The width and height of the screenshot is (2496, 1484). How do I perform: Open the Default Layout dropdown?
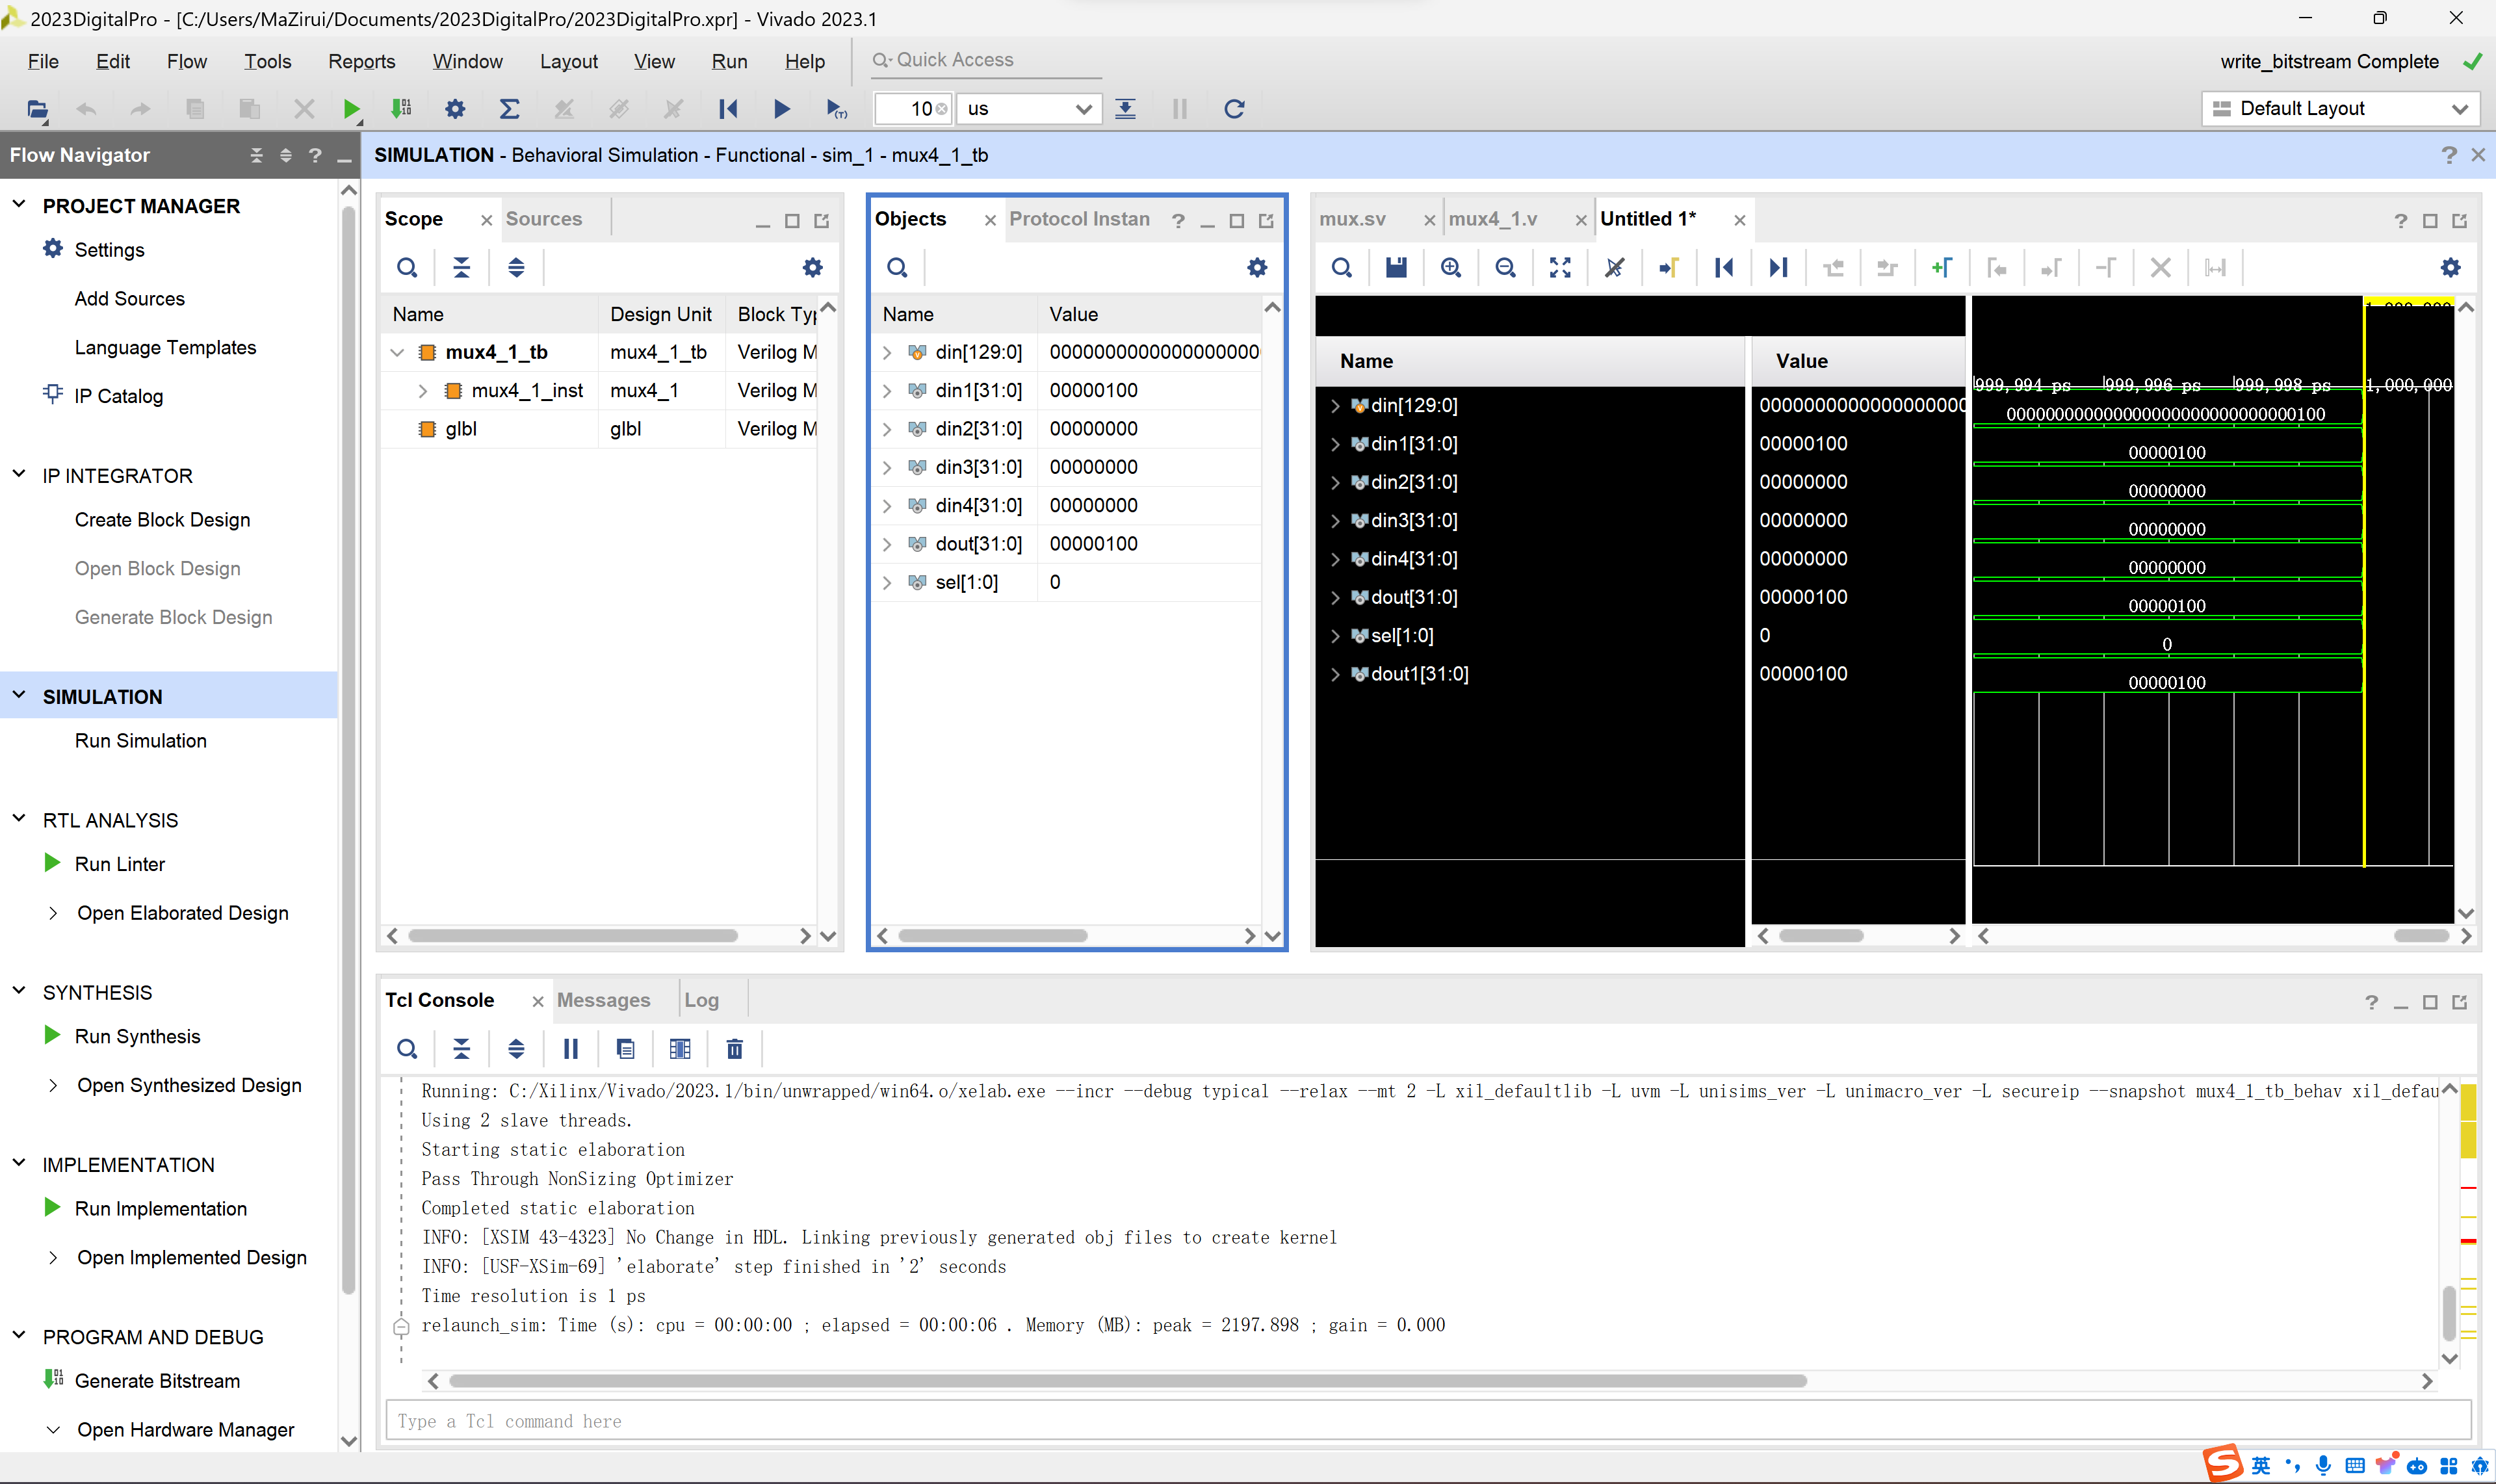tap(2340, 108)
